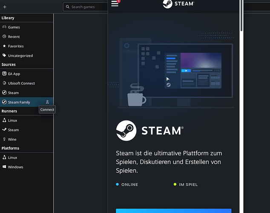The image size is (270, 213).
Task: Click the Windows logo icon
Action: tap(4, 167)
